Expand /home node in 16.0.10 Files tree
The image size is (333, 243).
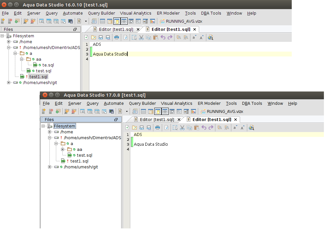click(x=8, y=42)
